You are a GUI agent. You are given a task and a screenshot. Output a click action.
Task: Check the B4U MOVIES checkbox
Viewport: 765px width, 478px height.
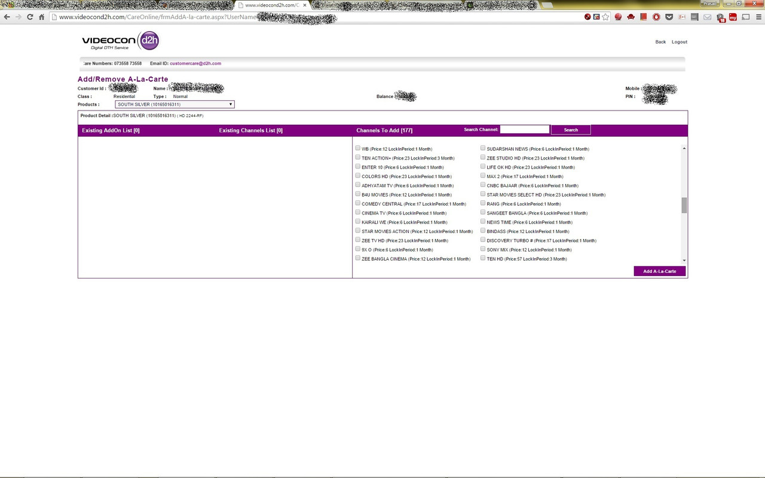coord(357,194)
